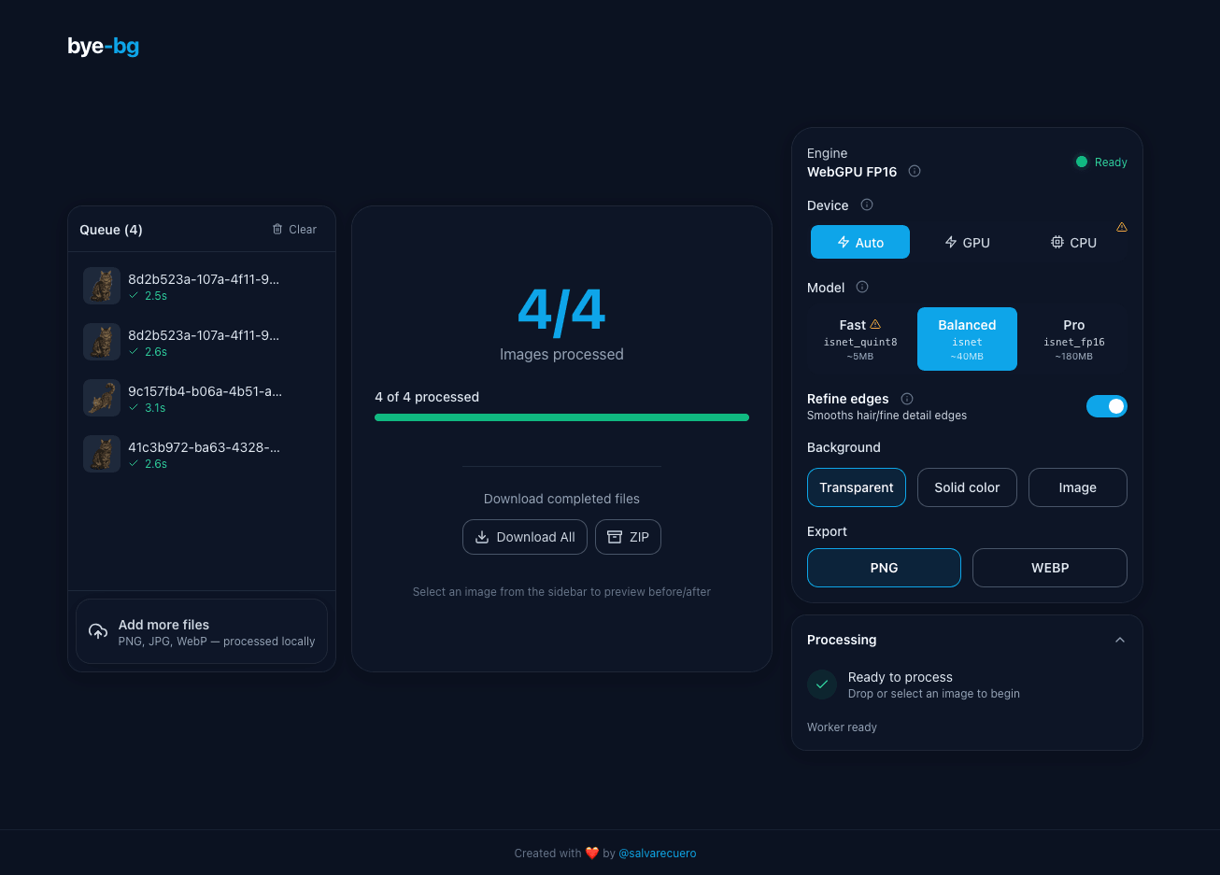
Task: Open the cat thumbnail for the 3.1s item
Action: tap(101, 398)
